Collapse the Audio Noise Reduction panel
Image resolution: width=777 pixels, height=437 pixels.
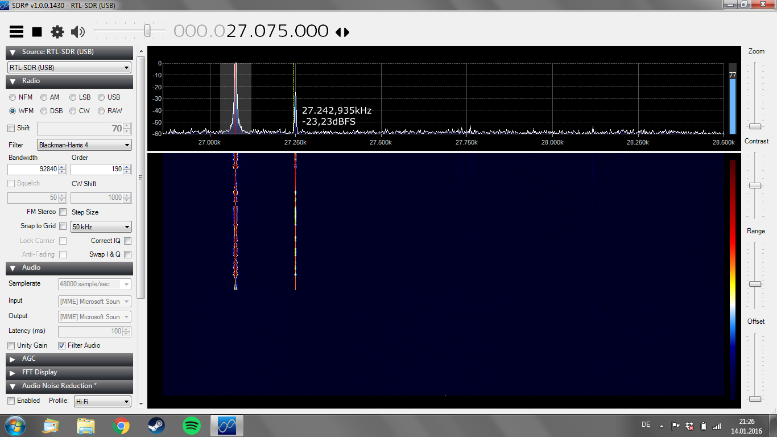[69, 386]
